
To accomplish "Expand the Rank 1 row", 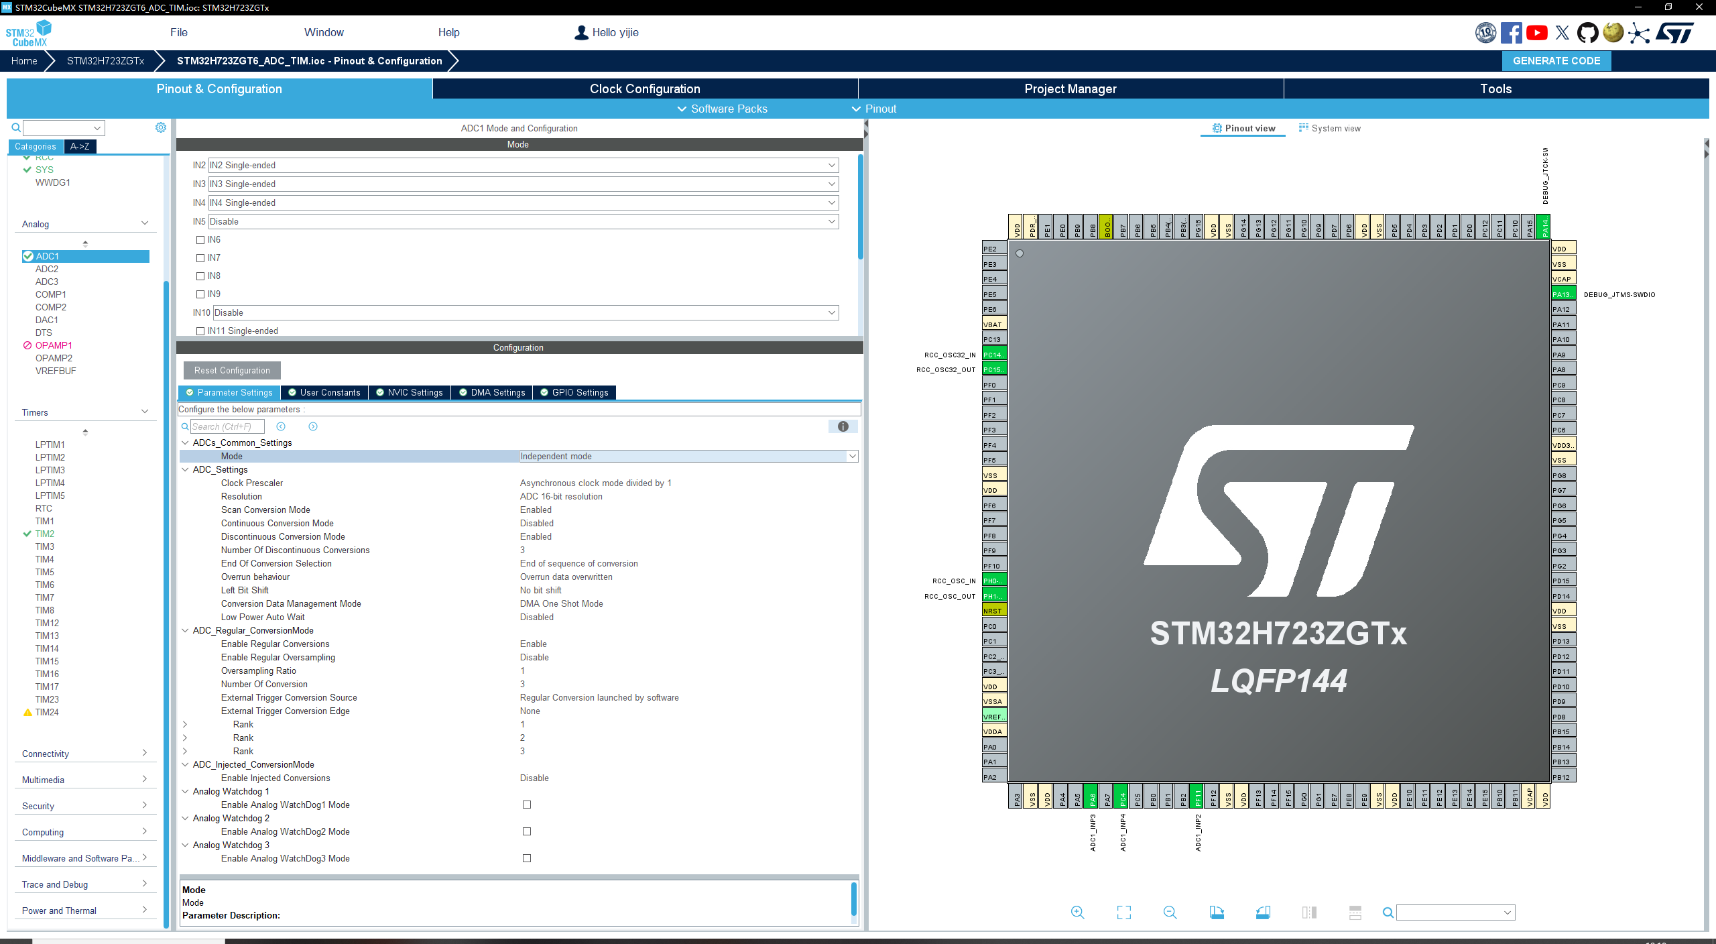I will (x=185, y=724).
